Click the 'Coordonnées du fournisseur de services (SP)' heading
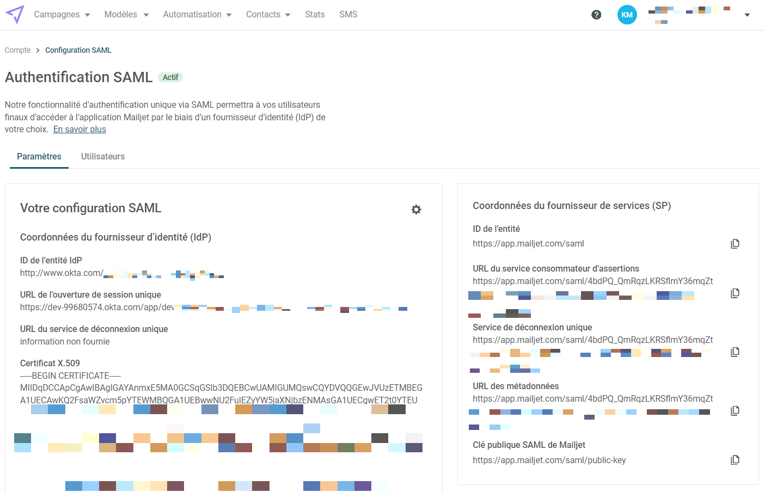The height and width of the screenshot is (492, 765). 572,206
